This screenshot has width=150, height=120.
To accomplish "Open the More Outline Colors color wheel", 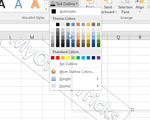I will [x=53, y=72].
